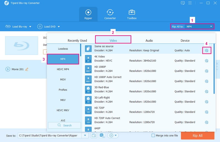Viewport: 220px width, 142px height.
Task: Select the 3D Left-Right profile icon
Action: coord(88,100)
